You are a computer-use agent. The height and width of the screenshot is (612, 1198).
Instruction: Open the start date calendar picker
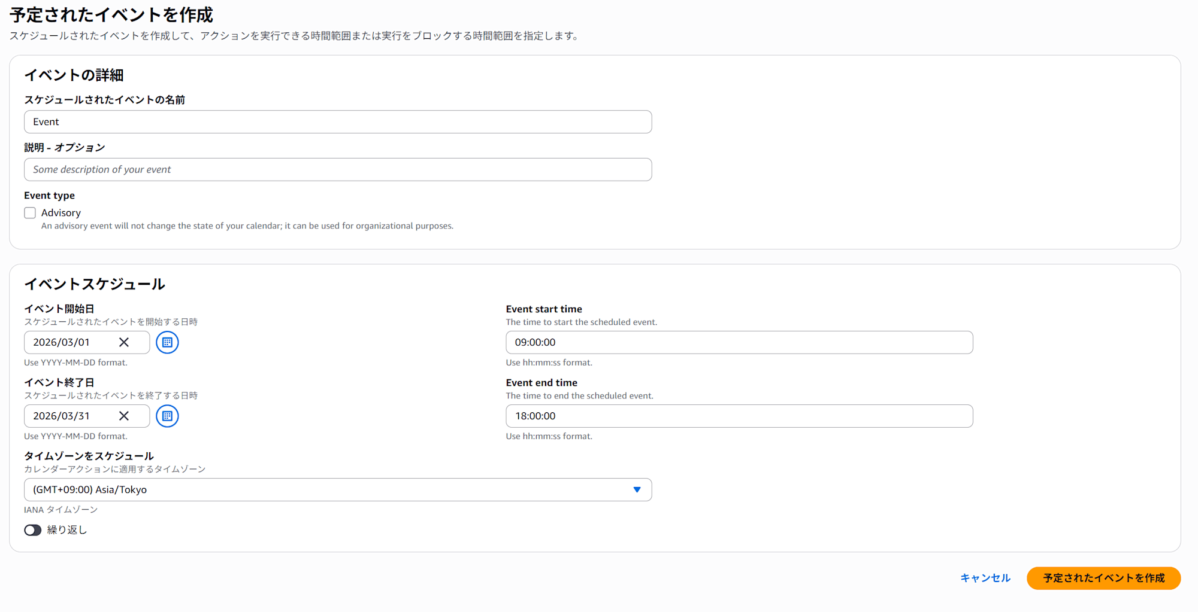pyautogui.click(x=167, y=342)
